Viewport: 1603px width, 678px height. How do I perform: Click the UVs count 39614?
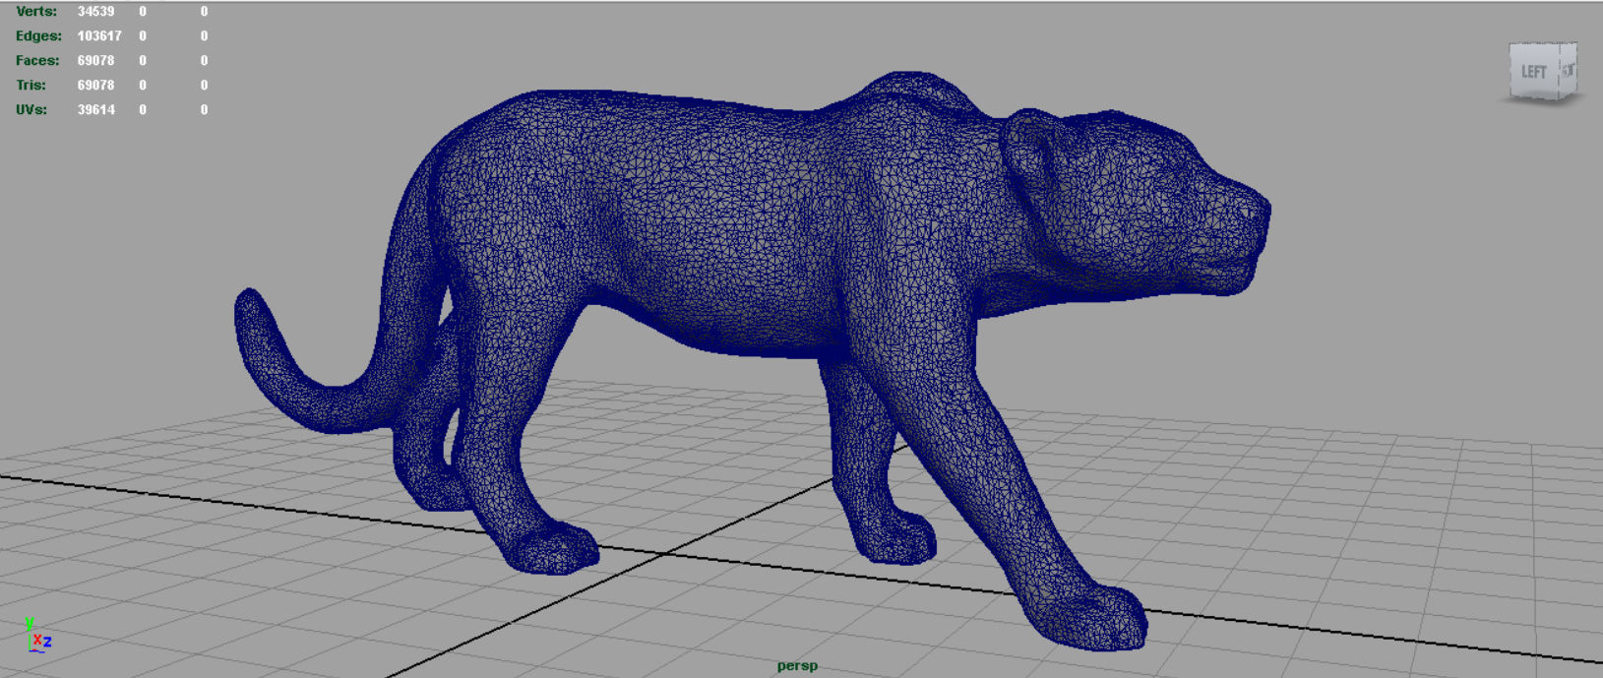96,110
